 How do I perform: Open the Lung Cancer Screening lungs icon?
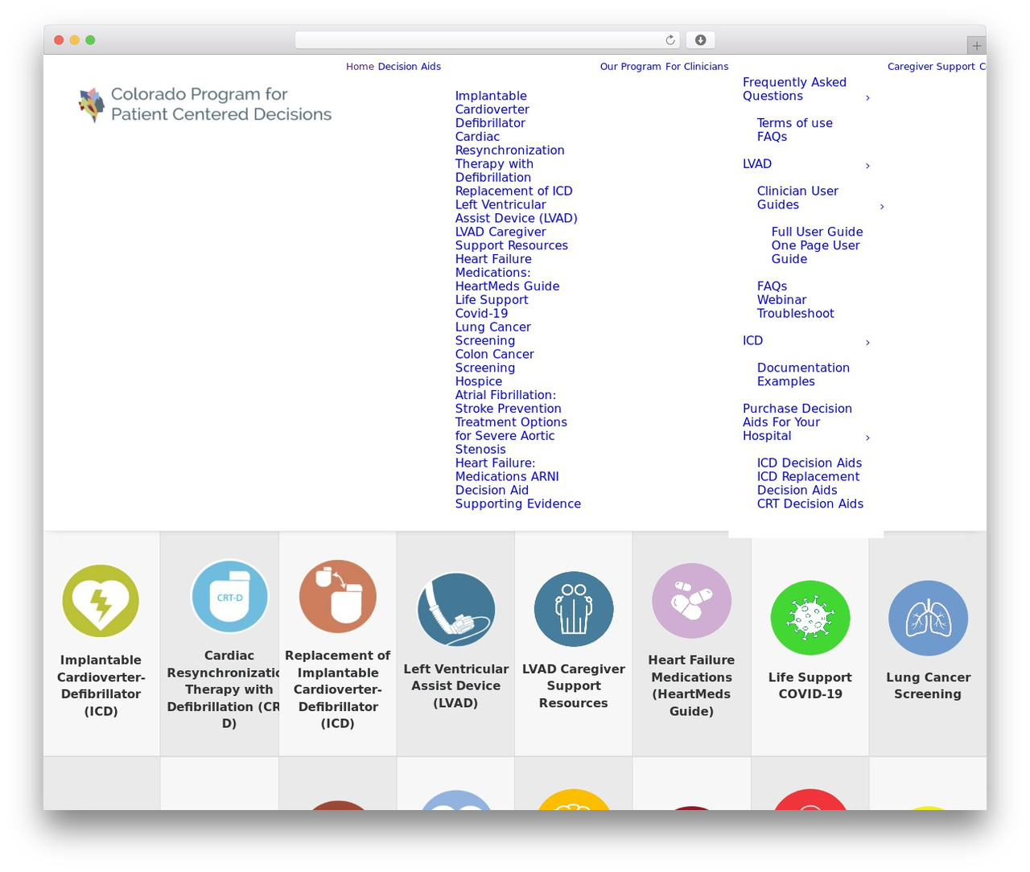tap(928, 618)
